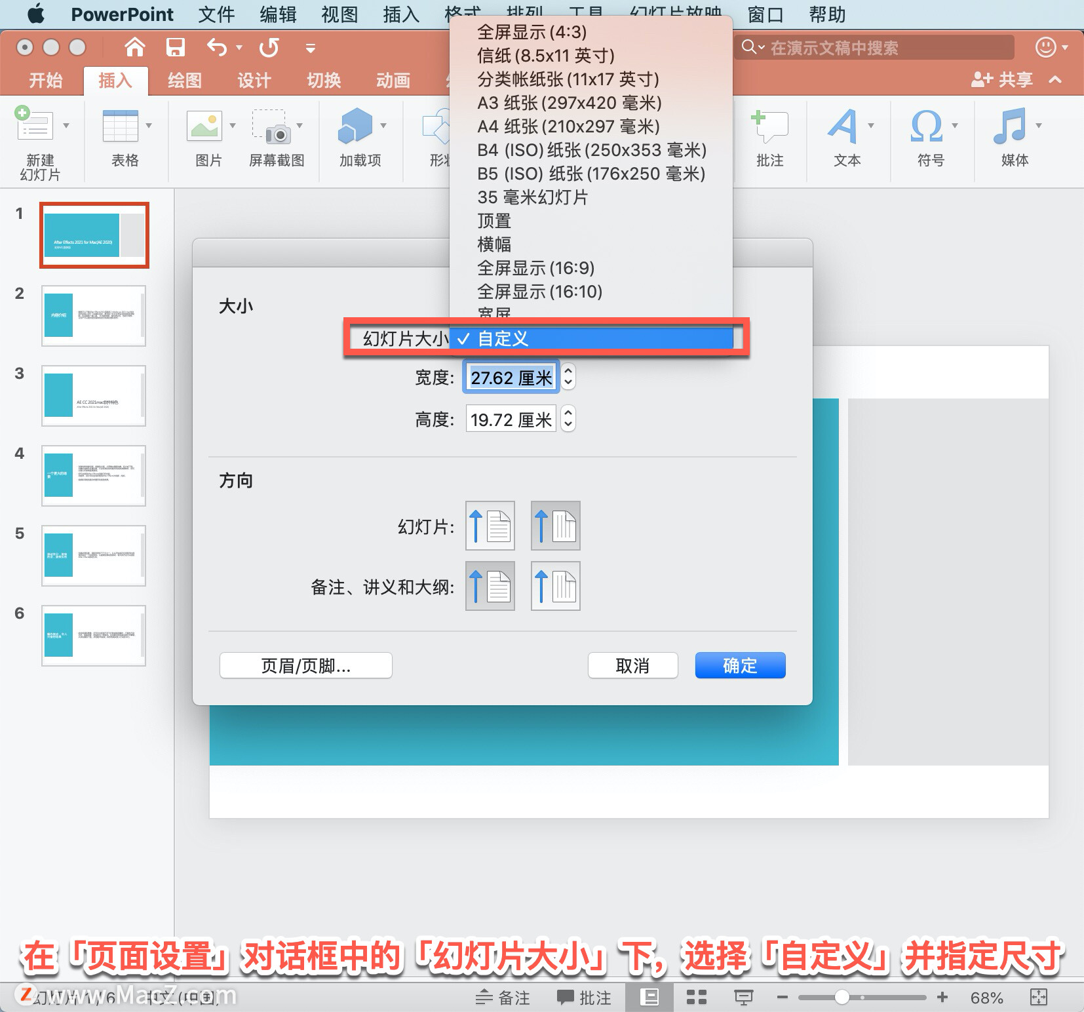Open the Customize Quick Access toolbar arrow
Image resolution: width=1084 pixels, height=1012 pixels.
tap(311, 48)
